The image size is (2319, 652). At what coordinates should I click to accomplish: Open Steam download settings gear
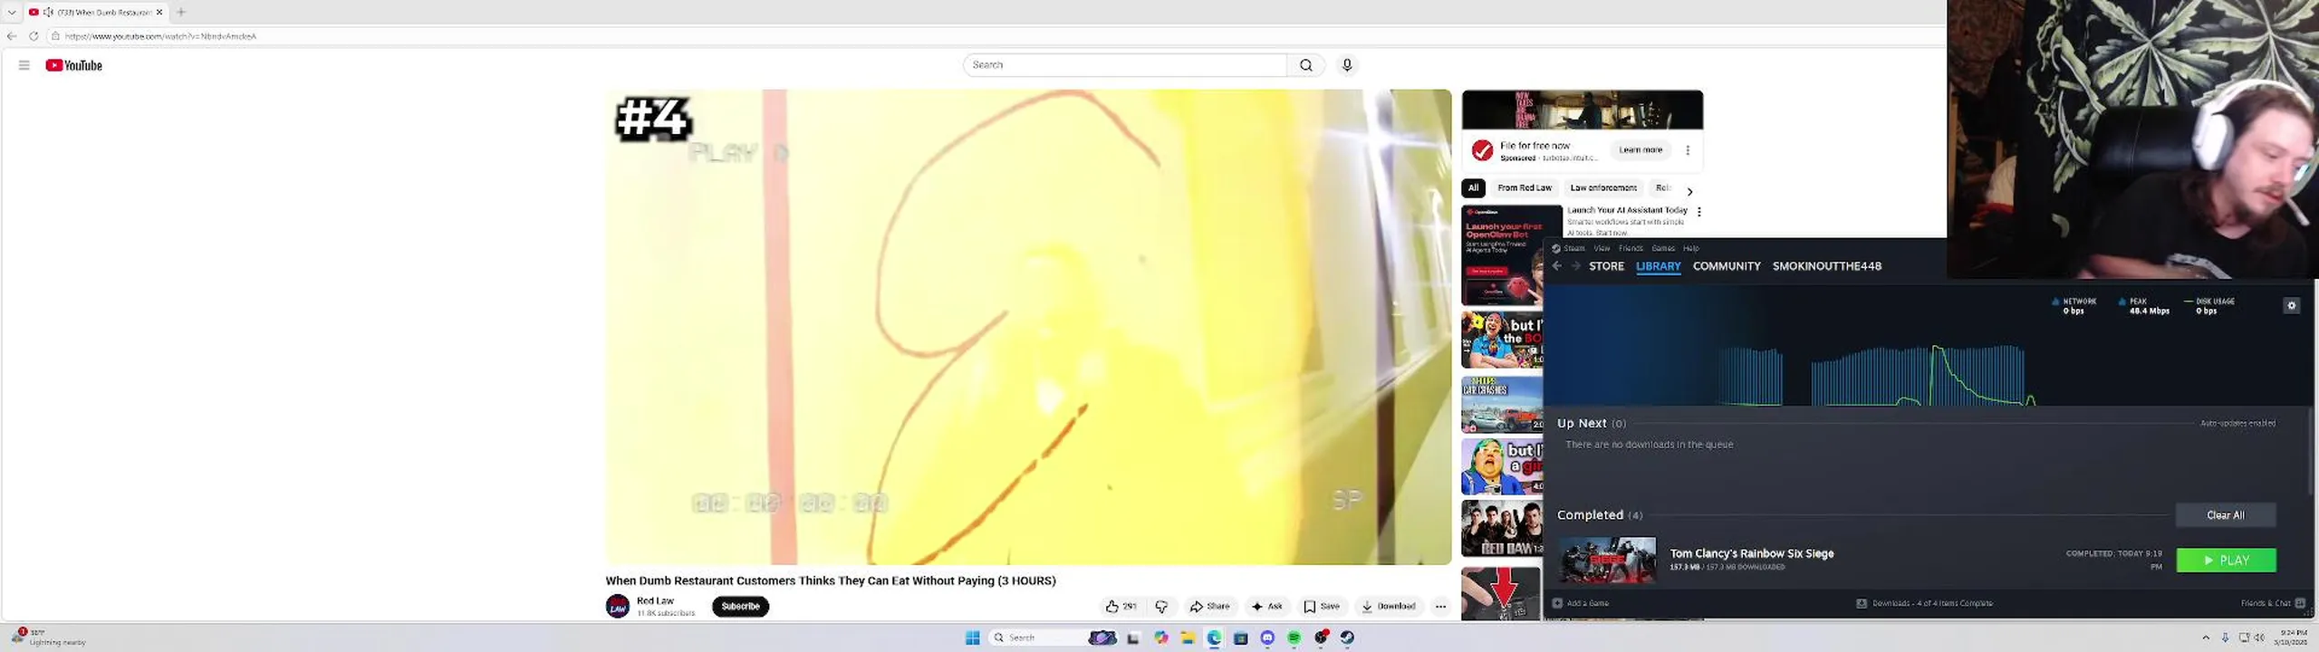click(x=2292, y=306)
